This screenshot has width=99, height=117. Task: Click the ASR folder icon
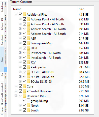pos(28,38)
